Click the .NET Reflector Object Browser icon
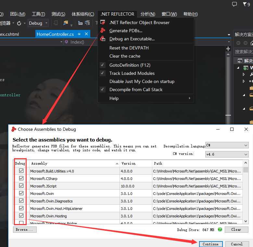Screen dimensions: 253x247 coord(103,22)
